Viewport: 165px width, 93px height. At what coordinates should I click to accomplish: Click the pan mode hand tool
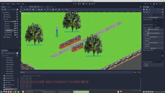[x=39, y=10]
